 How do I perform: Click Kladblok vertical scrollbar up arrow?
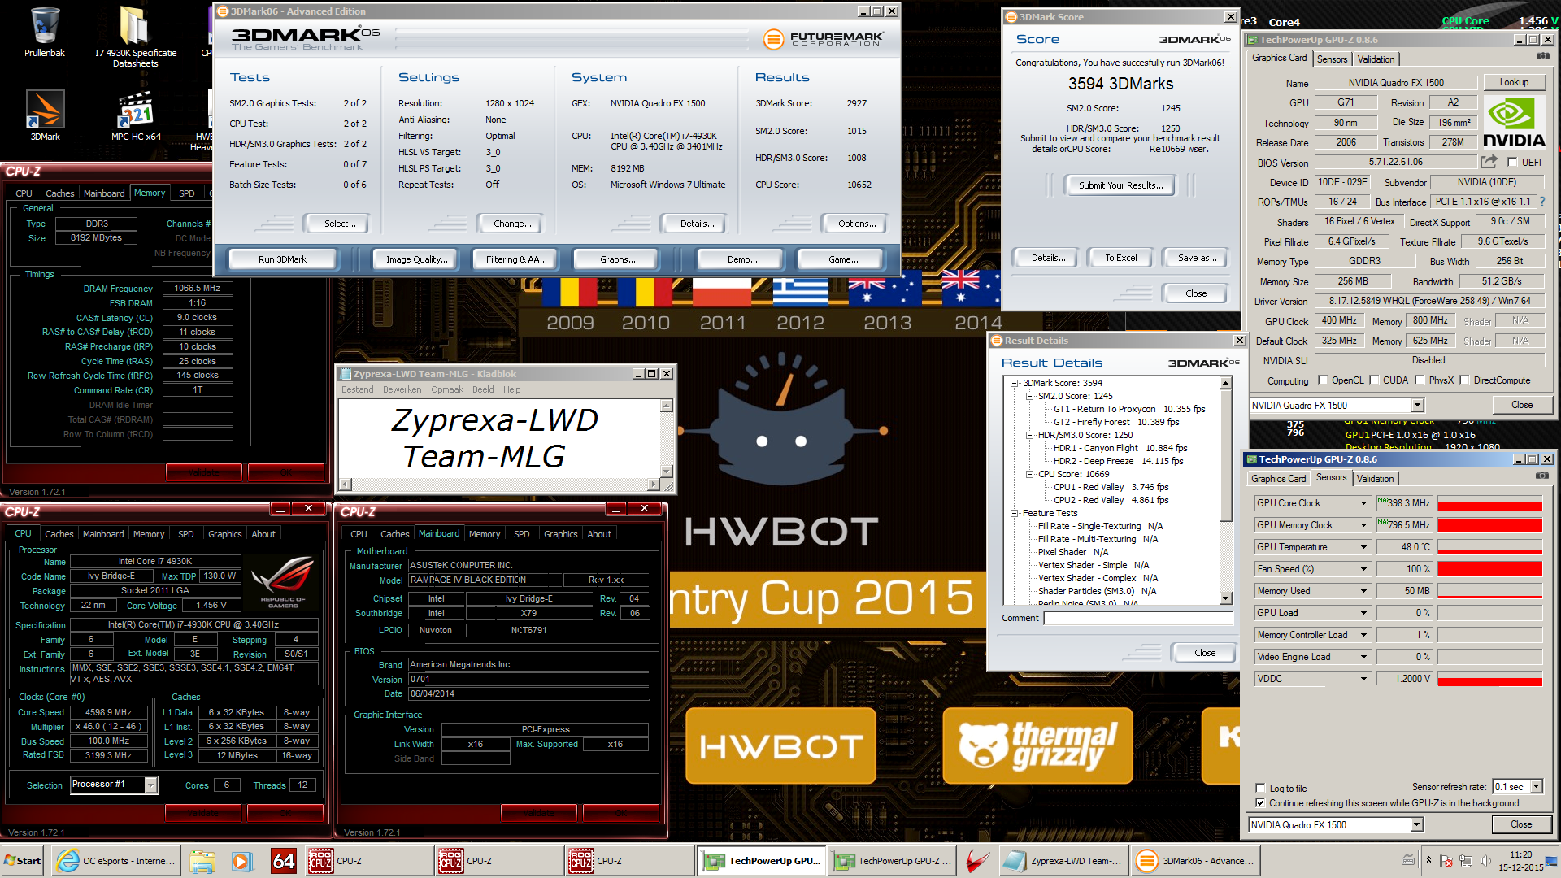pyautogui.click(x=667, y=406)
